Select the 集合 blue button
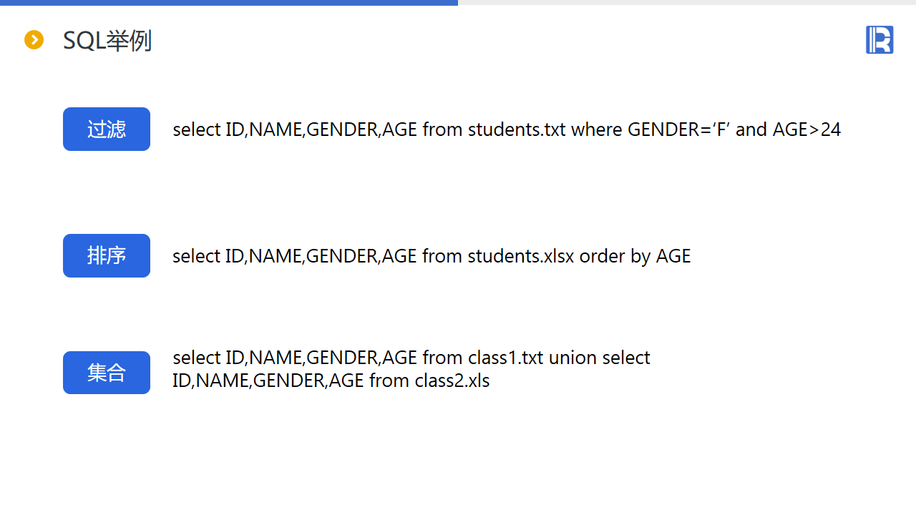This screenshot has width=916, height=515. point(107,373)
